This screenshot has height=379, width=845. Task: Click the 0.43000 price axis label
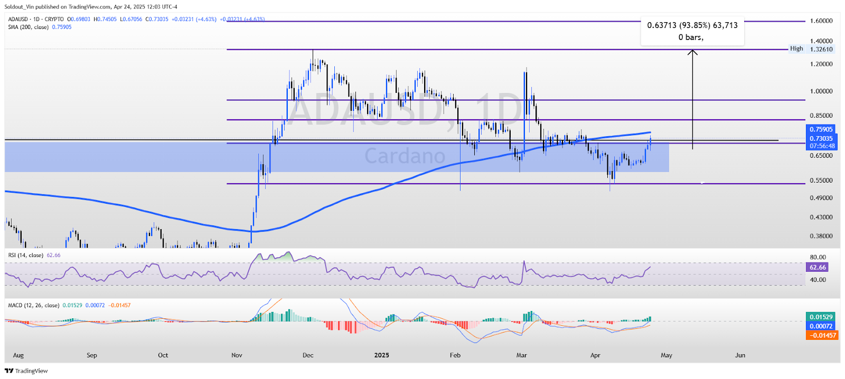coord(821,217)
